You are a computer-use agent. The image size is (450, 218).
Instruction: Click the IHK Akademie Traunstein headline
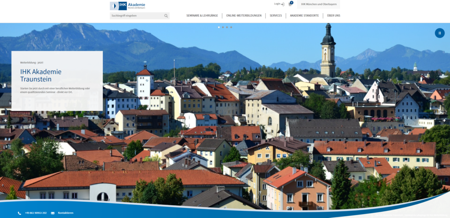click(41, 76)
